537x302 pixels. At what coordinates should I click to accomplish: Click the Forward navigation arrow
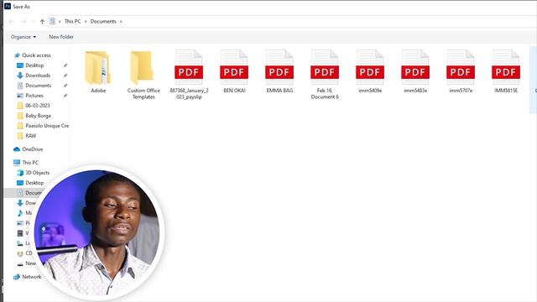coord(23,22)
